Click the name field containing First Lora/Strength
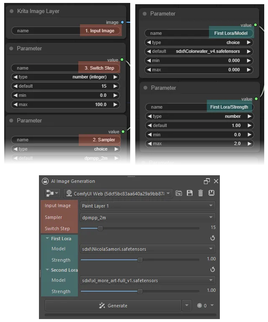The width and height of the screenshot is (268, 322). click(199, 107)
